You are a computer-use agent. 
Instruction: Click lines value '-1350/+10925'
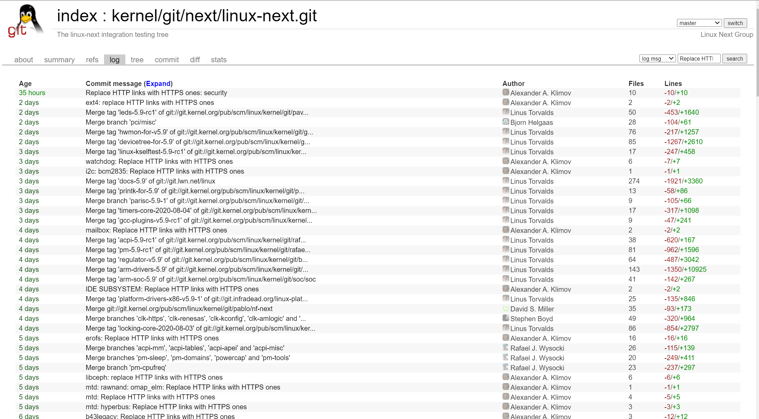coord(685,269)
